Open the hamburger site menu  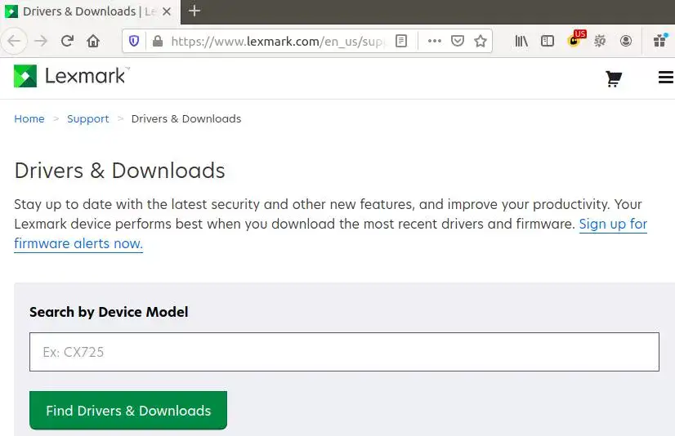point(665,78)
